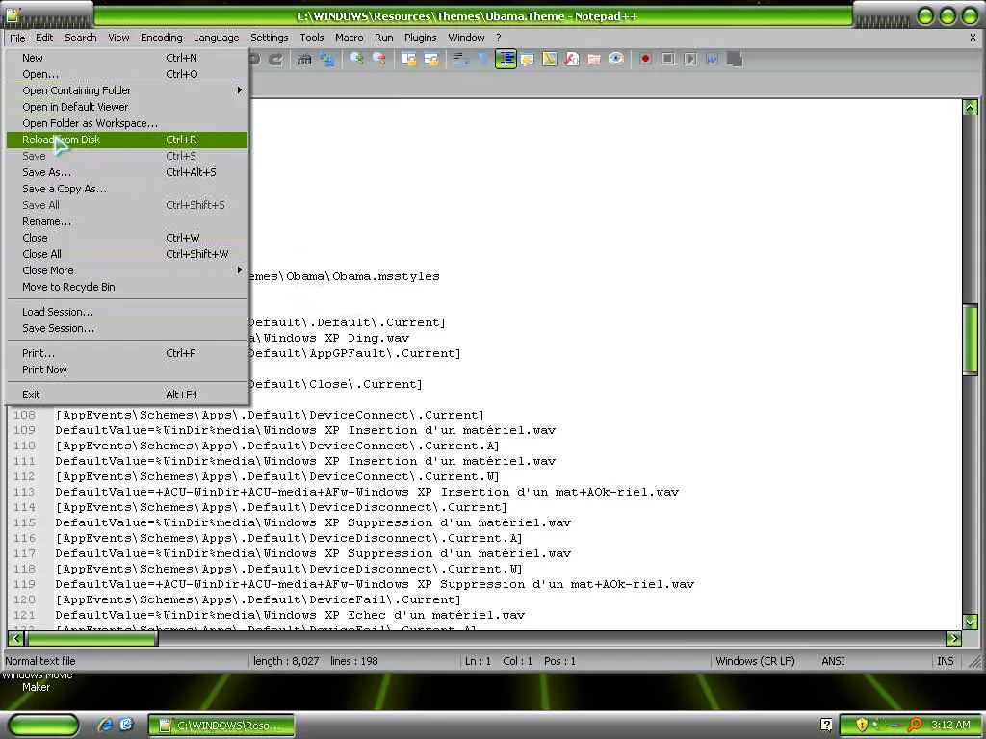Viewport: 986px width, 739px height.
Task: Start macro recording with red dot
Action: tap(645, 60)
